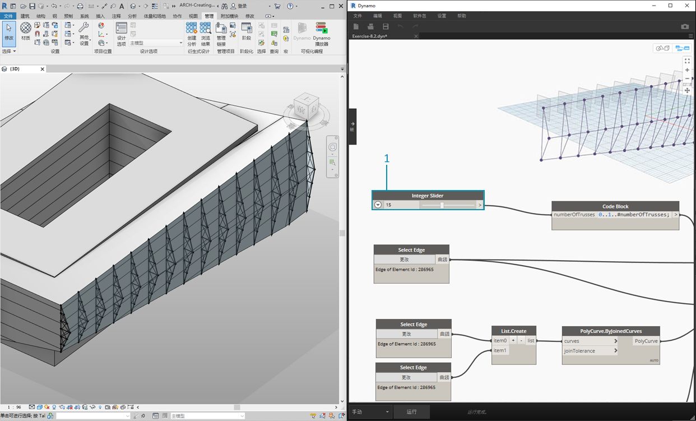Click the 运行 run button
Viewport: 696px width, 421px height.
[x=411, y=412]
